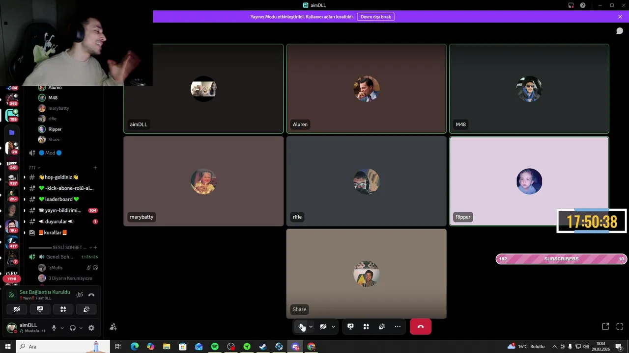Show hidden system tray icons

coord(555,347)
